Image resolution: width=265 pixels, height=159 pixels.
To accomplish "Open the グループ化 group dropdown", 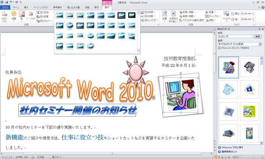I will click(x=213, y=16).
